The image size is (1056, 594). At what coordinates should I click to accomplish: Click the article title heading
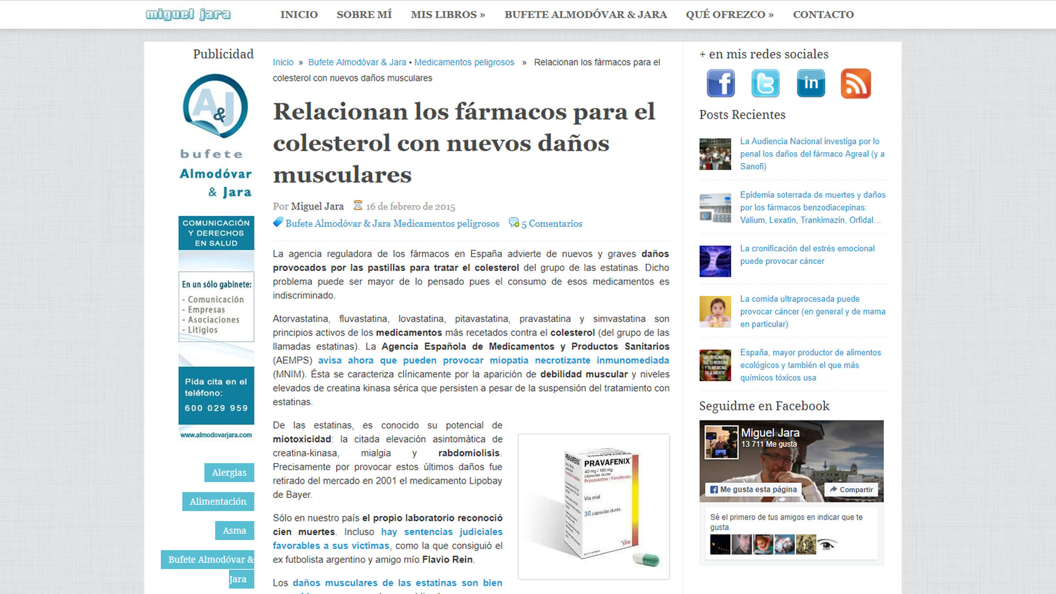464,143
